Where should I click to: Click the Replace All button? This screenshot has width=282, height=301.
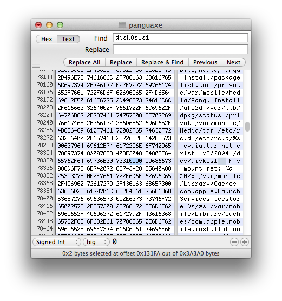(x=84, y=62)
